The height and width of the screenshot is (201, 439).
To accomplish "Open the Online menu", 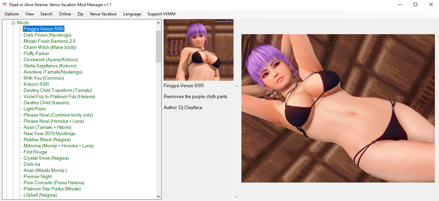I will 65,14.
